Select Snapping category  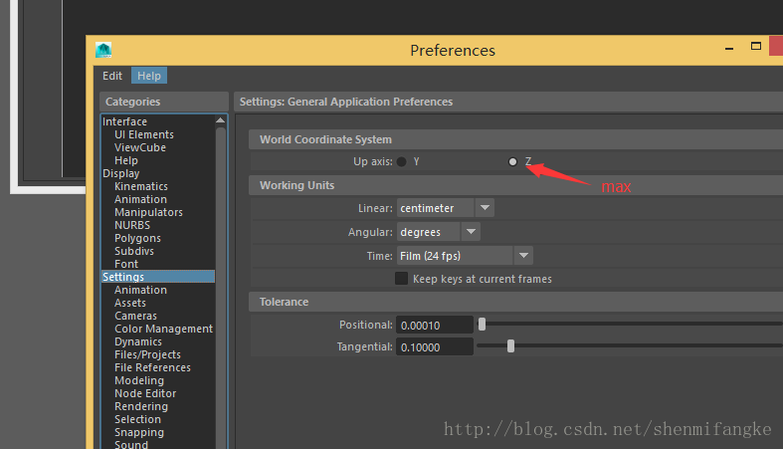139,432
